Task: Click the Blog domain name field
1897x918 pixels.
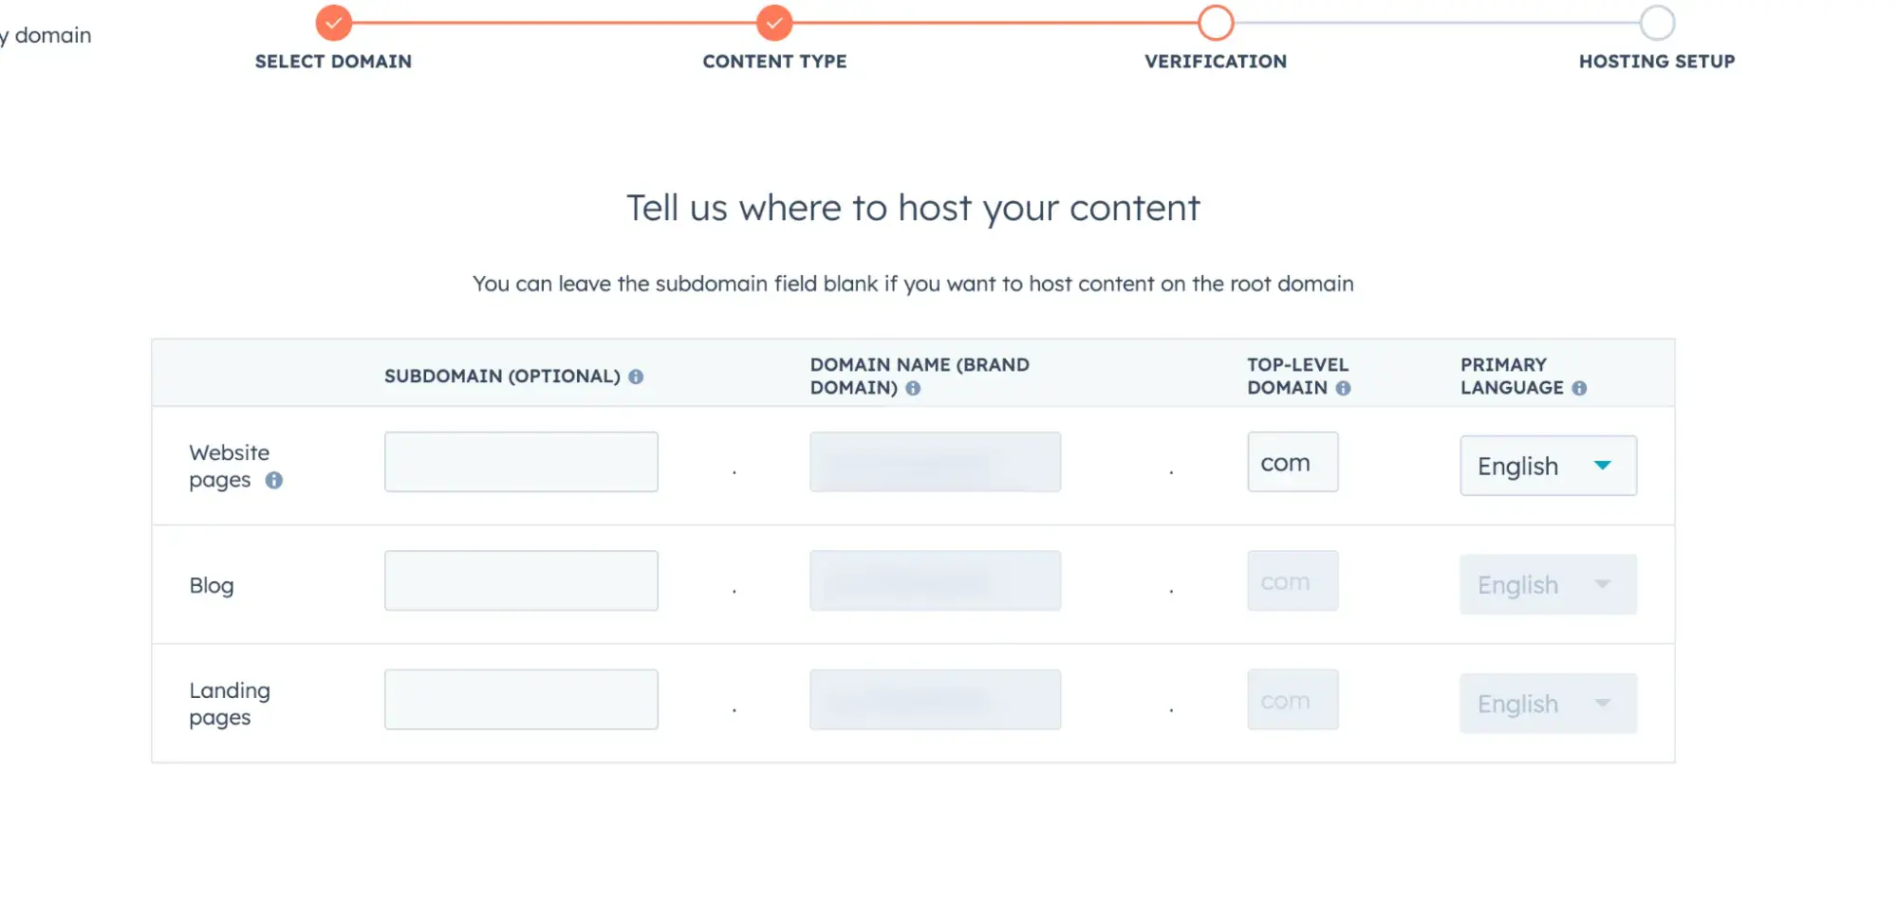Action: click(x=935, y=580)
